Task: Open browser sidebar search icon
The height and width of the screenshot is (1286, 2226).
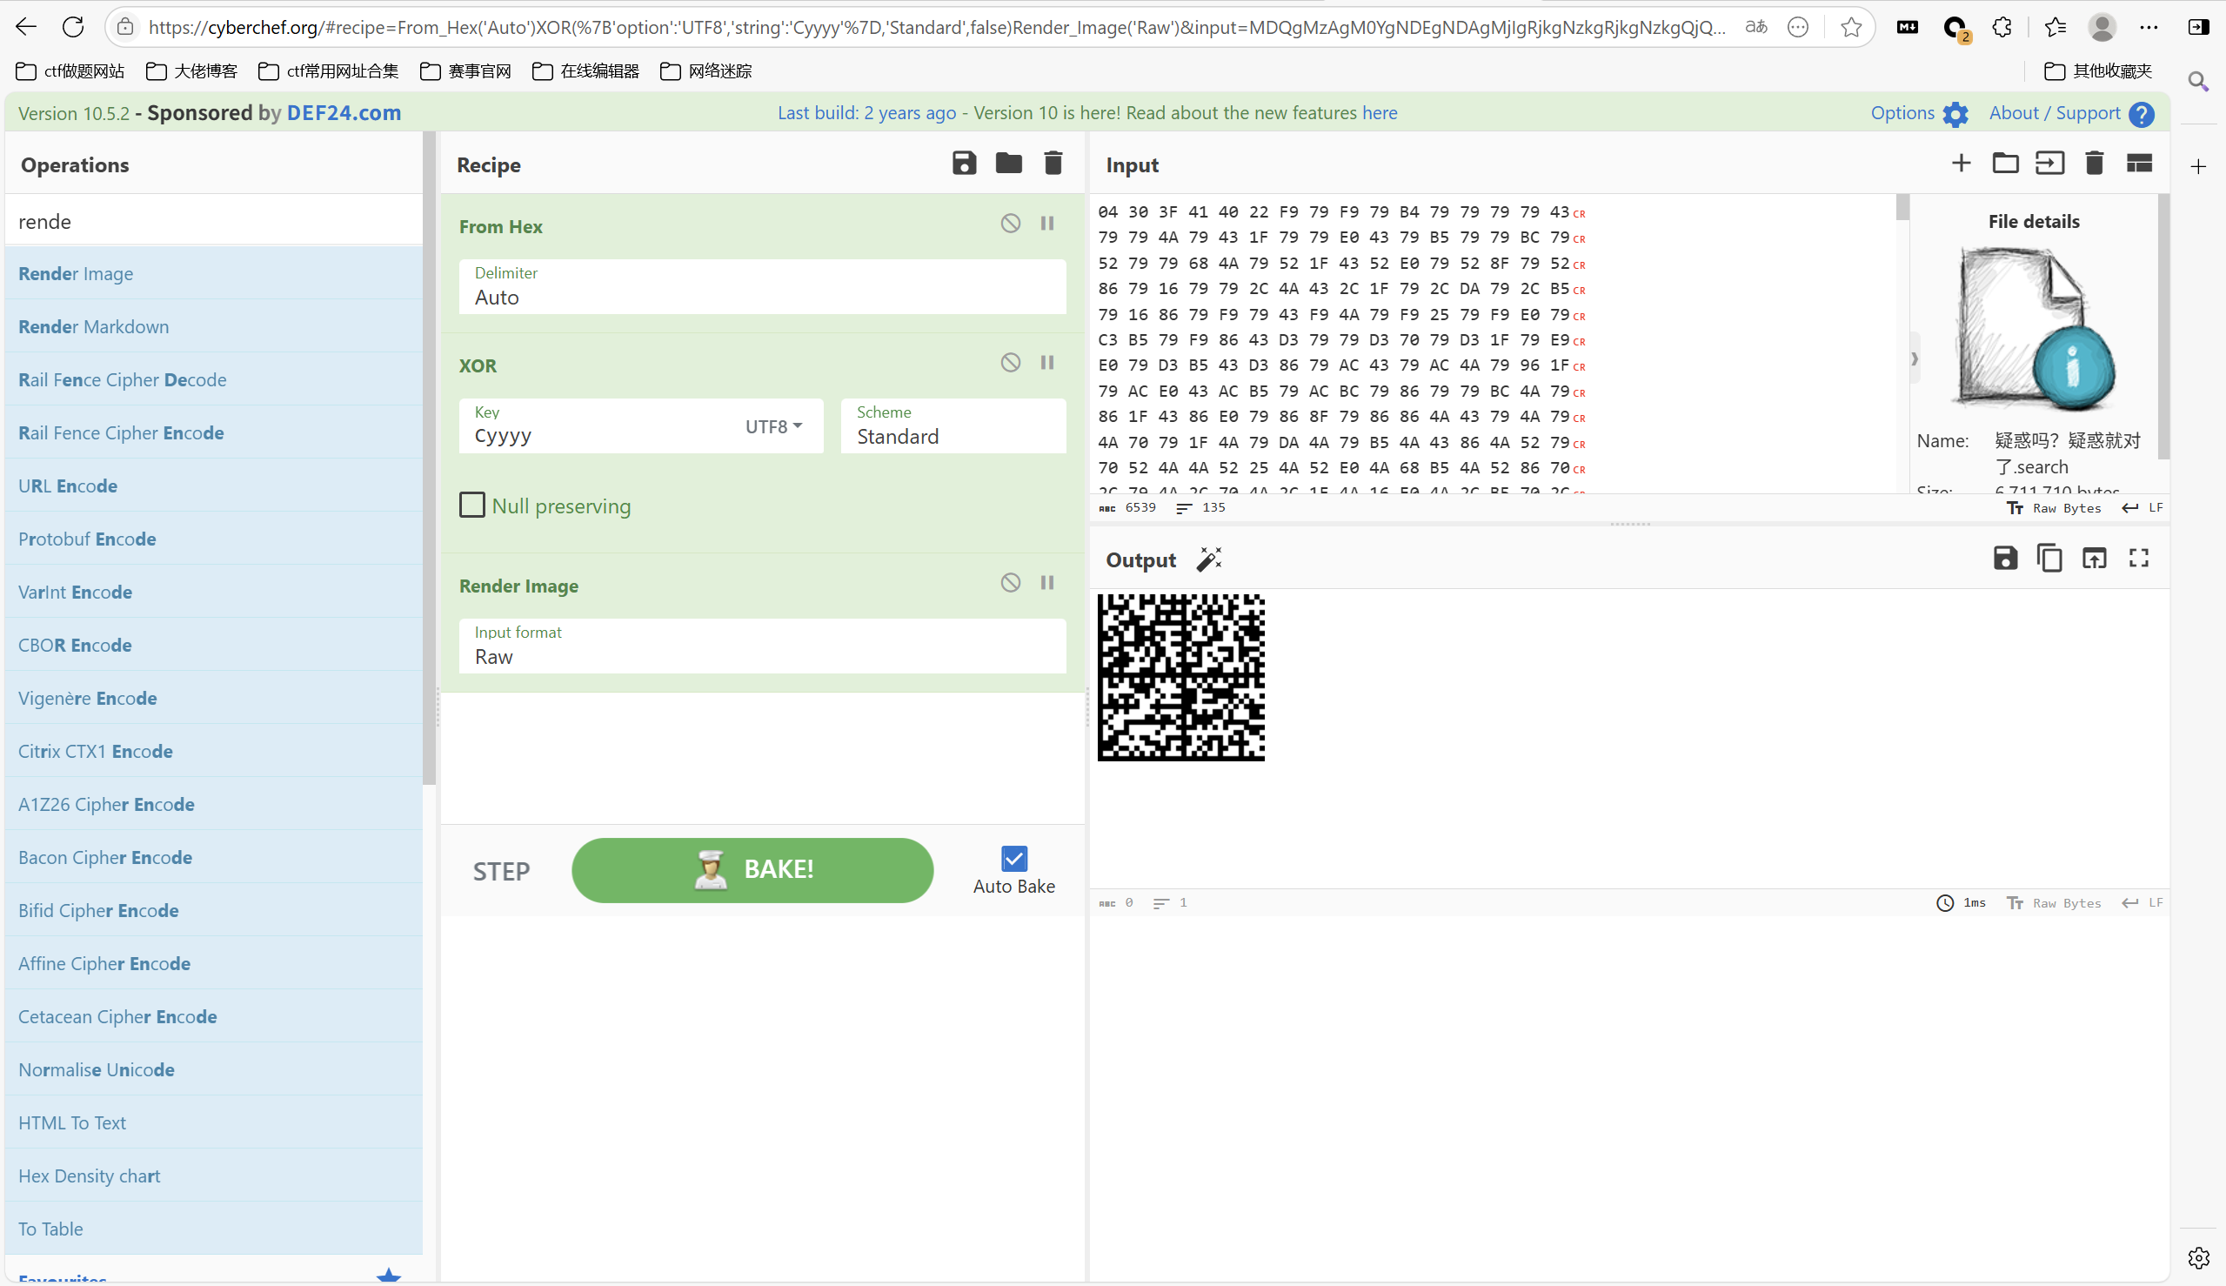Action: click(2199, 81)
